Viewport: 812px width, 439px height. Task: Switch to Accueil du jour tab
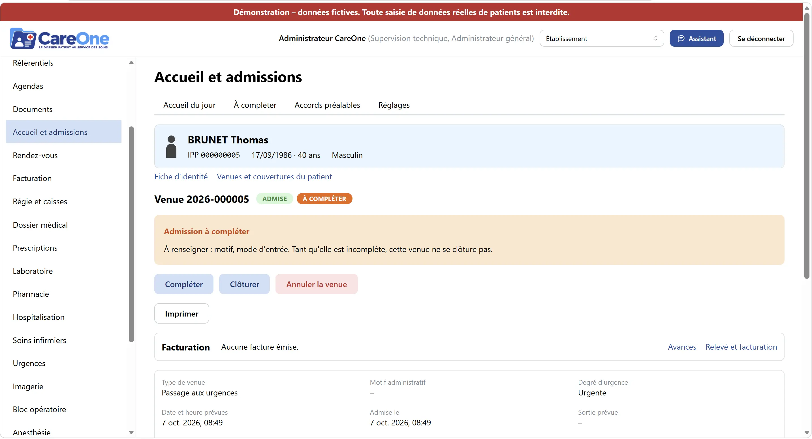click(x=189, y=105)
